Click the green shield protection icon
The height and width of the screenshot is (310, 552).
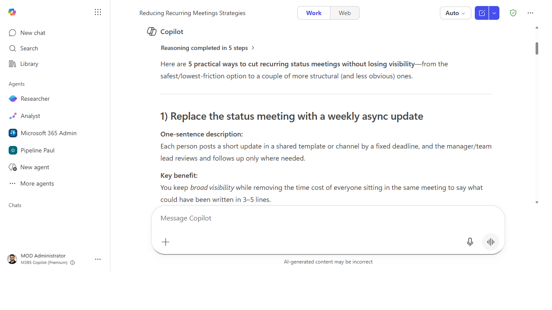[x=513, y=13]
